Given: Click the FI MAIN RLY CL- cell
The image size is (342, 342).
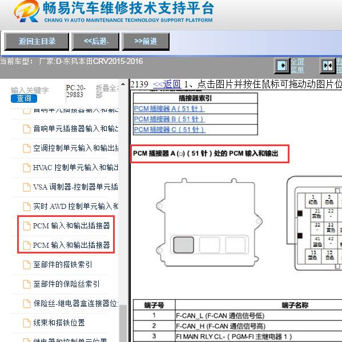Looking at the screenshot, I should point(259,336).
